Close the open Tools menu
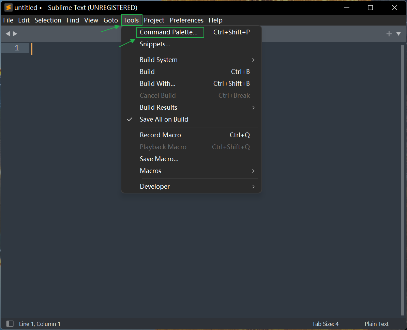The height and width of the screenshot is (330, 407). [131, 20]
